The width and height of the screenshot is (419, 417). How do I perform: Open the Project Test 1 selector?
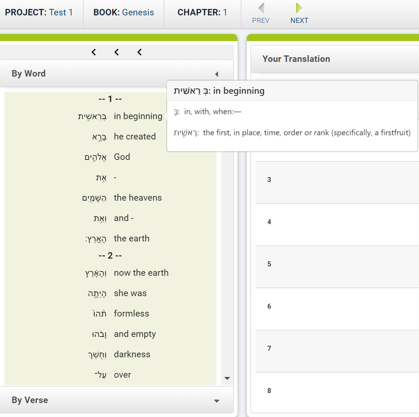pyautogui.click(x=39, y=12)
